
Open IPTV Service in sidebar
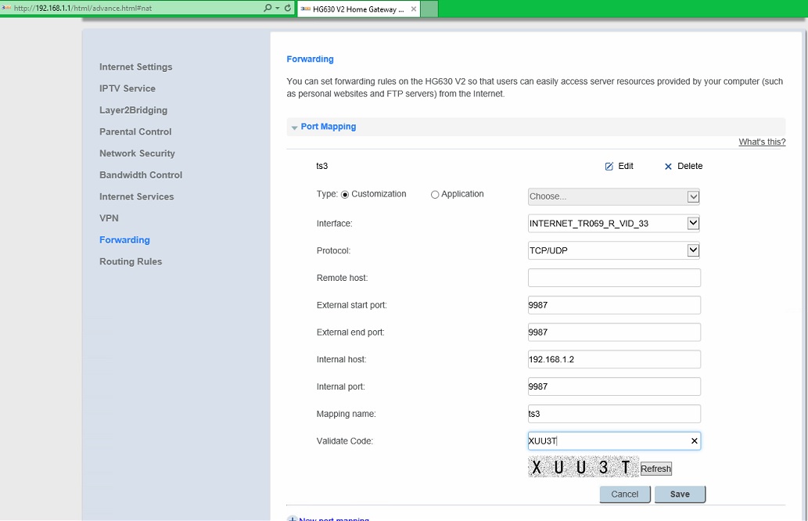127,88
